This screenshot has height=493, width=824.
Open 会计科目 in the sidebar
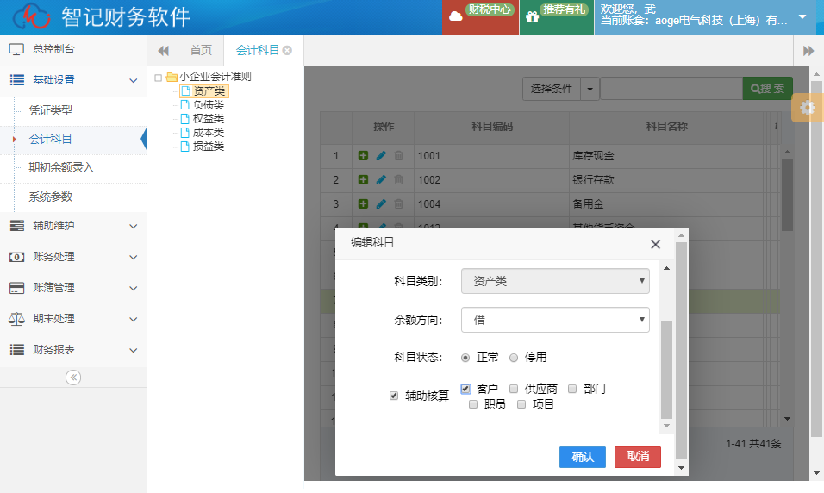pyautogui.click(x=50, y=140)
